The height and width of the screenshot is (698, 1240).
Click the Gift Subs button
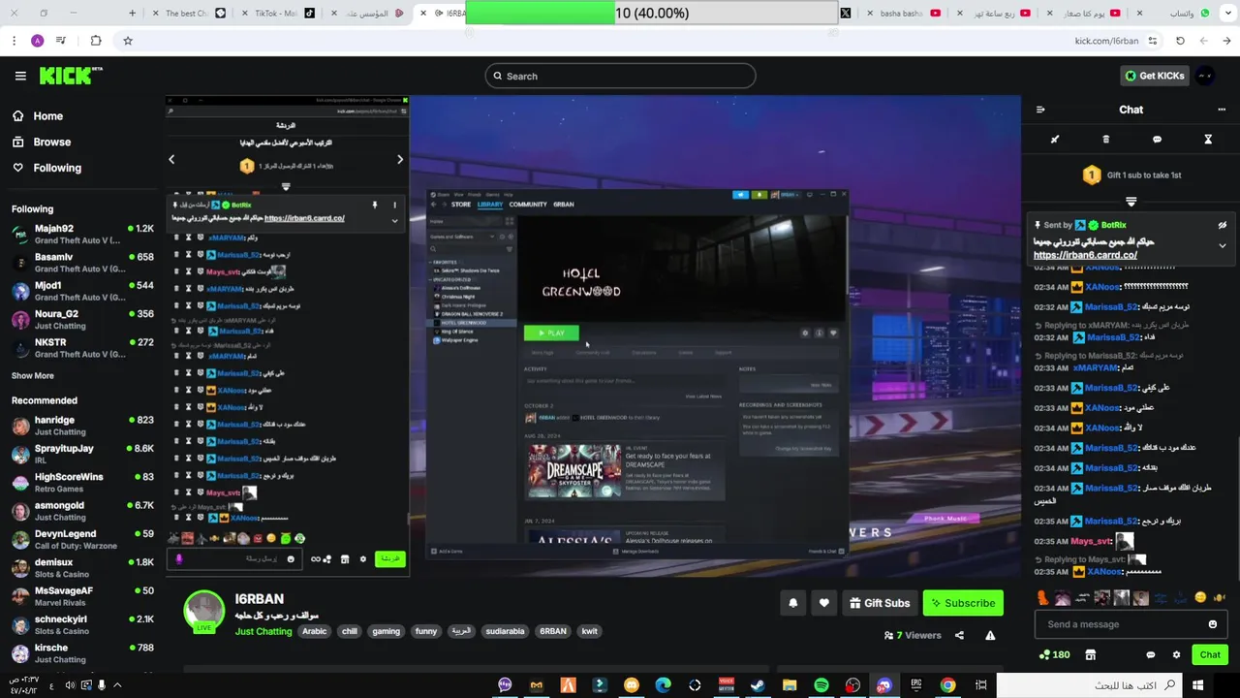click(880, 603)
